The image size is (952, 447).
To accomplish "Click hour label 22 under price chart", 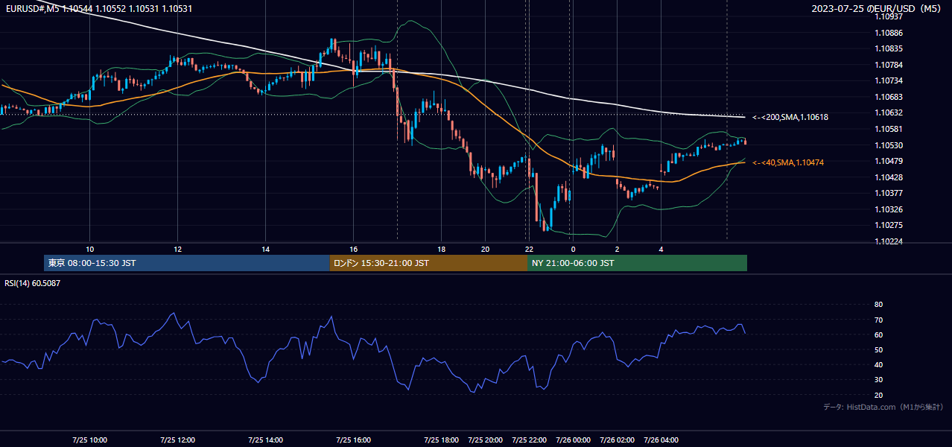I will [x=529, y=249].
